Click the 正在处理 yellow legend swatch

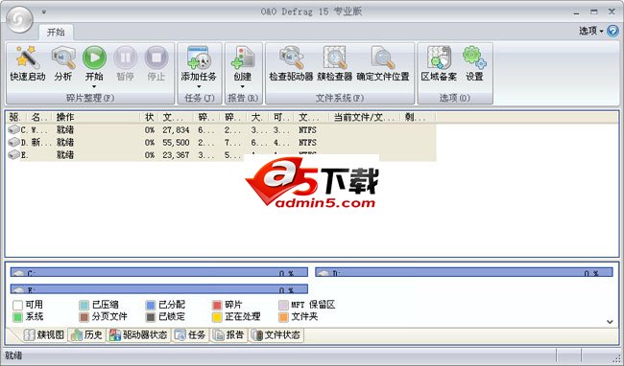point(217,317)
